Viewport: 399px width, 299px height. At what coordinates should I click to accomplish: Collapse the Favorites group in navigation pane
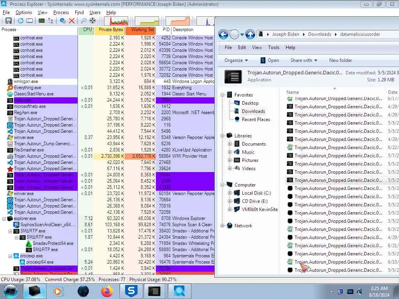coord(222,95)
